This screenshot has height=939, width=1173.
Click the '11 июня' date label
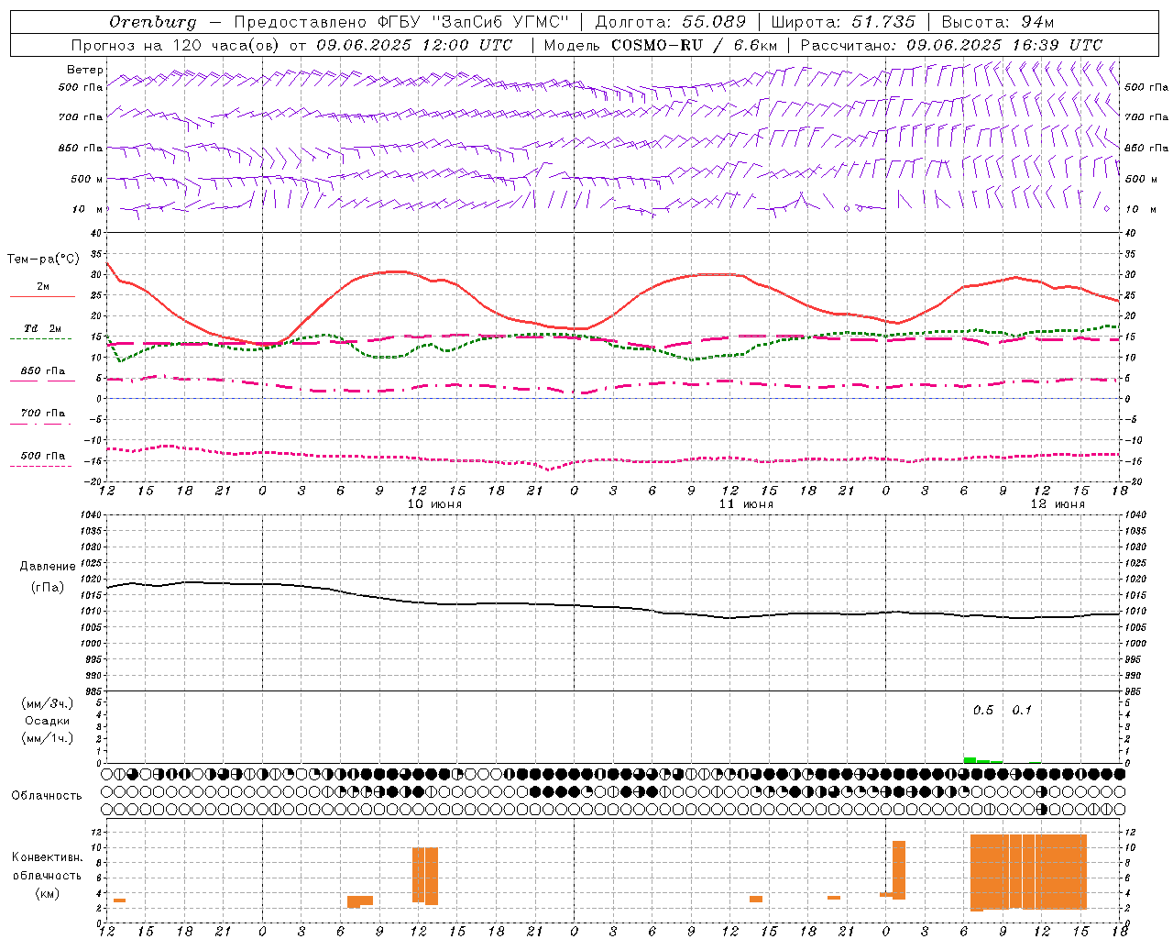tap(746, 503)
